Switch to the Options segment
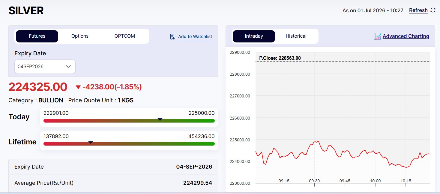The width and height of the screenshot is (440, 194). click(80, 36)
